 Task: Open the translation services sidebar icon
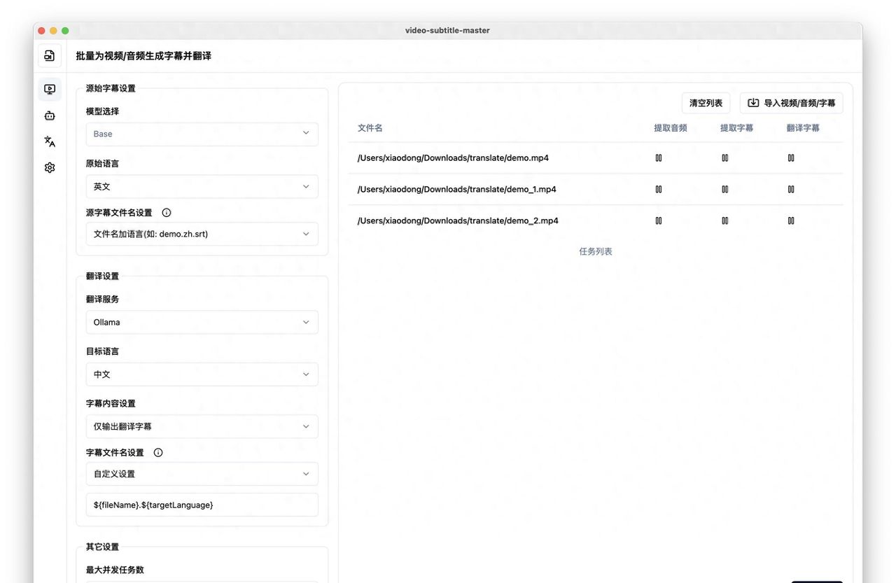pyautogui.click(x=50, y=141)
